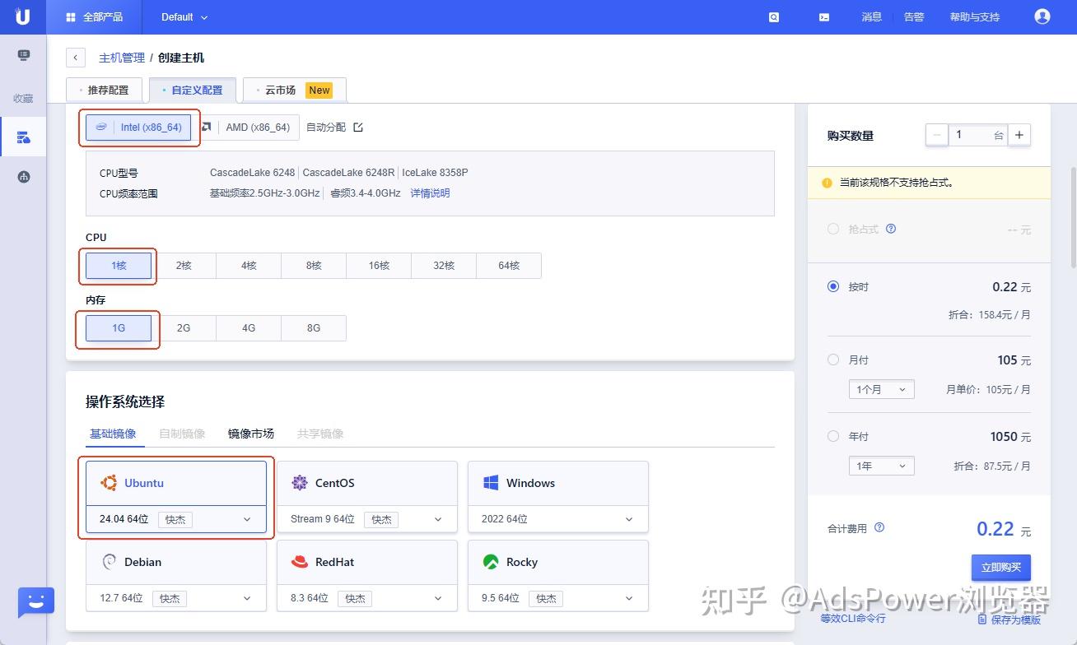Select the 月付 billing radio button
This screenshot has height=645, width=1077.
(833, 360)
